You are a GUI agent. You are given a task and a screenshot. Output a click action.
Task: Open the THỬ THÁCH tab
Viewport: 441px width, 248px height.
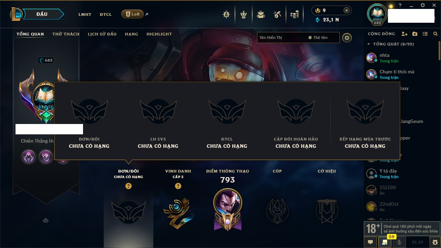[66, 34]
